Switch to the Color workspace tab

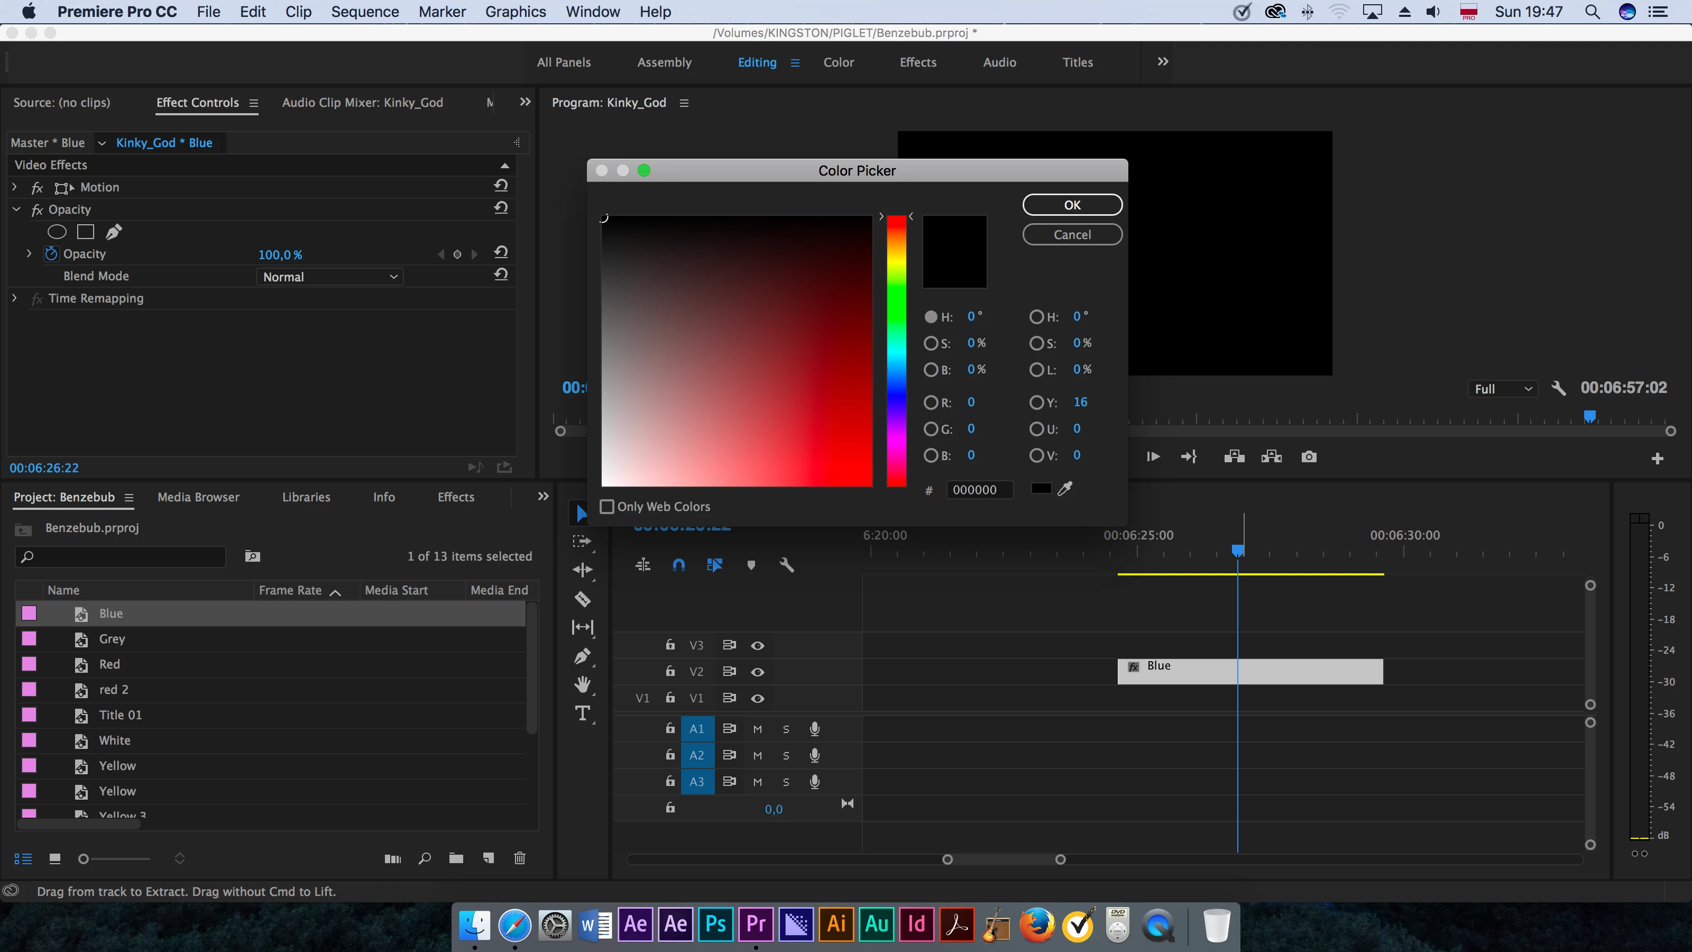(x=838, y=62)
